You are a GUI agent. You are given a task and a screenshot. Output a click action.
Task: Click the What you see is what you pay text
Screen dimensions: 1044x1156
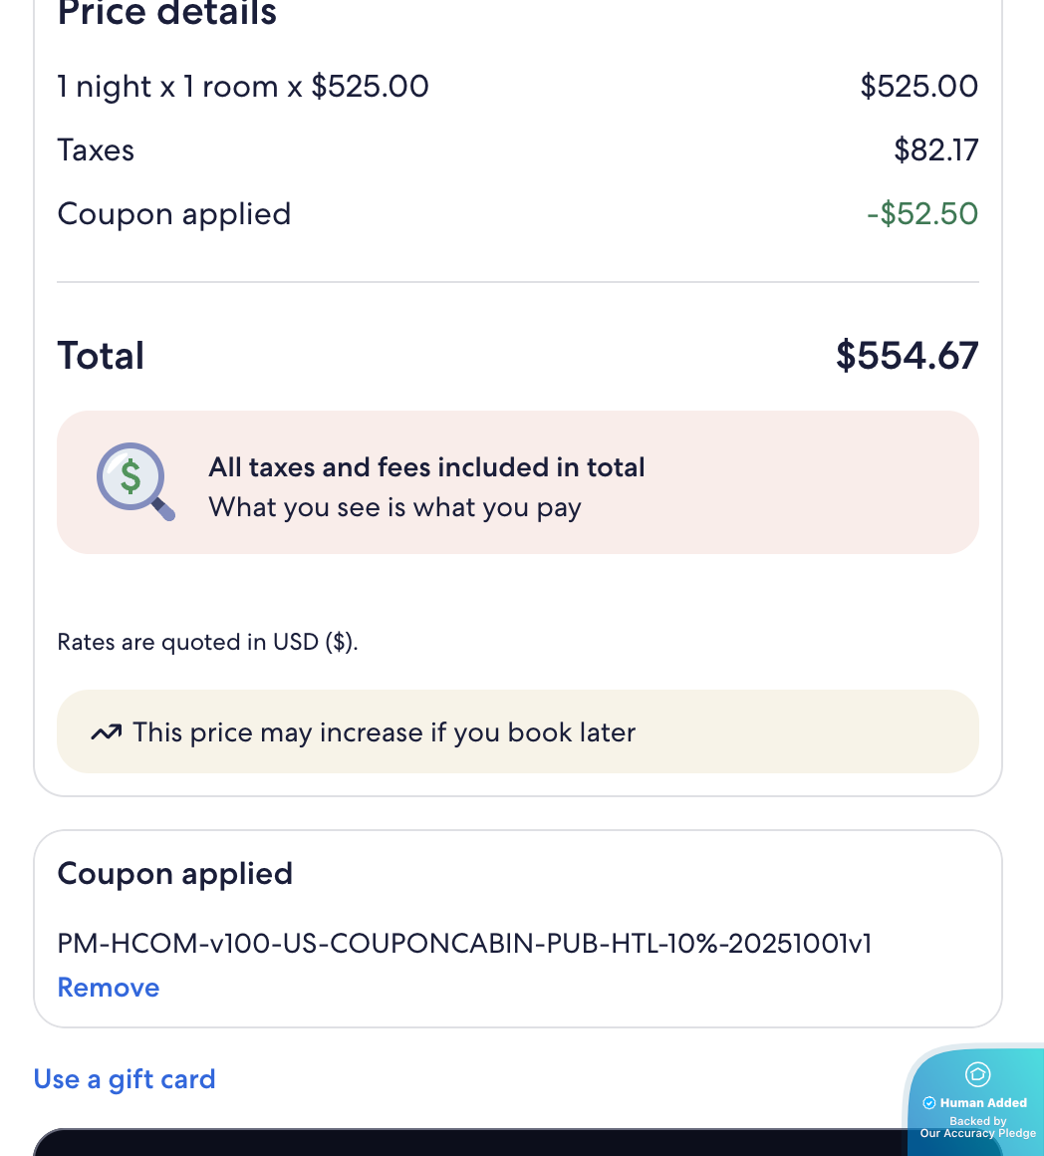[x=394, y=507]
